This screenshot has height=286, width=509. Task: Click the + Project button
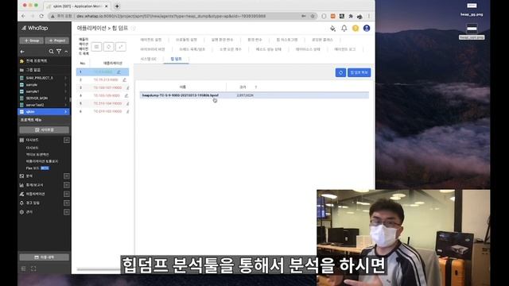(57, 41)
